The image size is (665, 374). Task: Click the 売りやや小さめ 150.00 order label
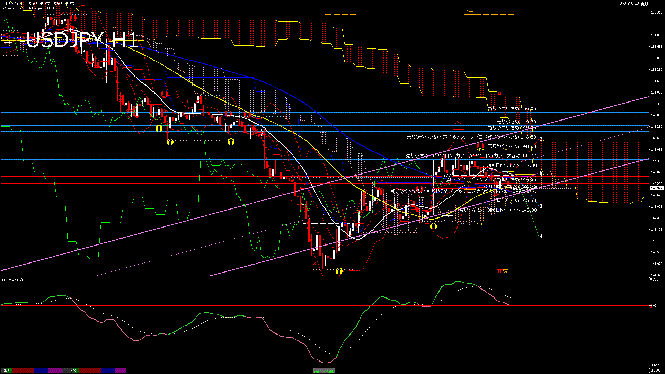[512, 108]
